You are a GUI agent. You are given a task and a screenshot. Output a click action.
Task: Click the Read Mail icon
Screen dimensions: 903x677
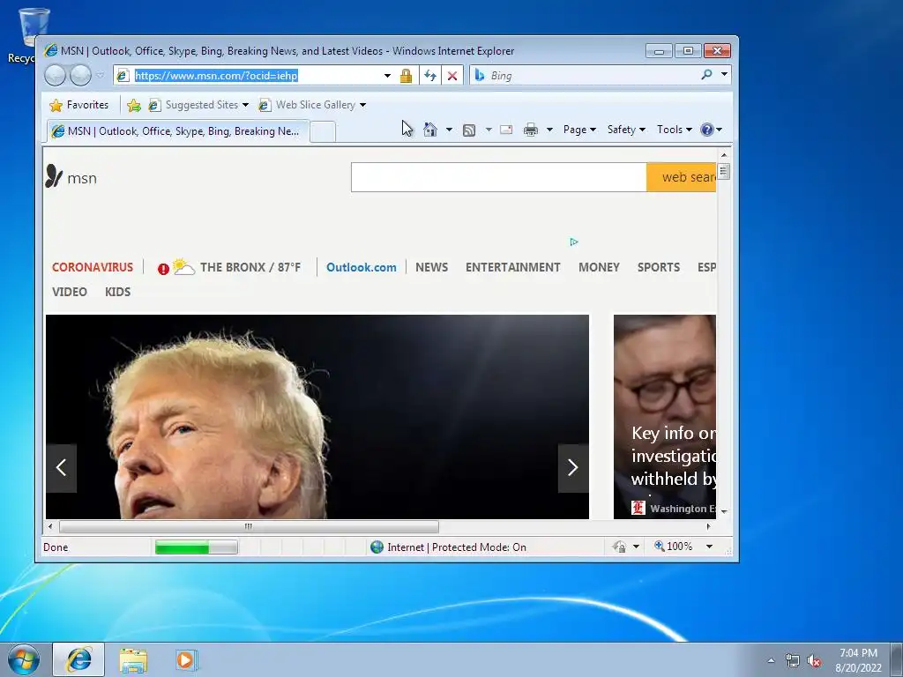506,130
